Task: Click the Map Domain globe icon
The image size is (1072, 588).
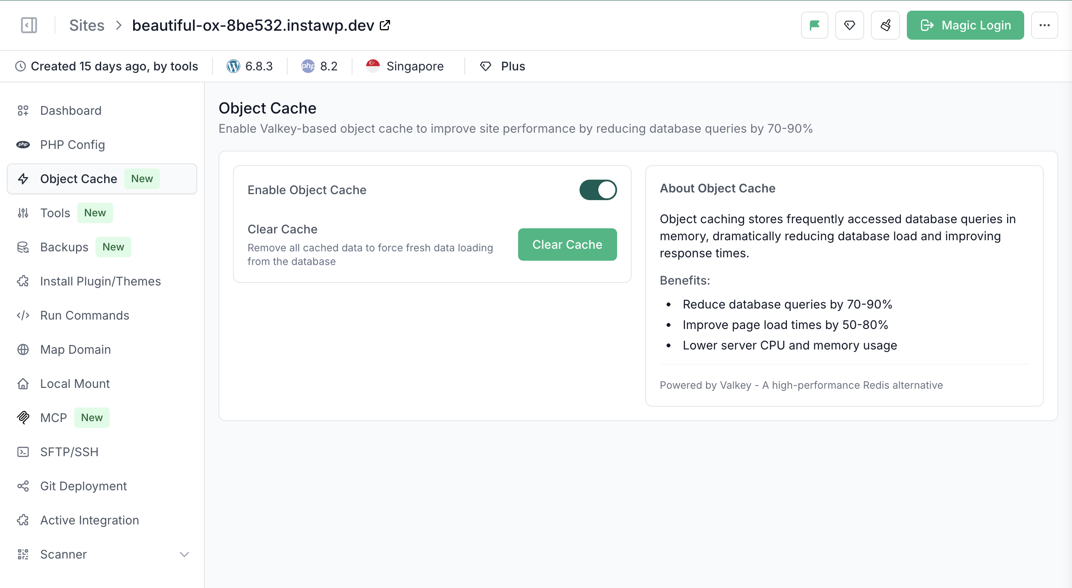Action: (23, 349)
